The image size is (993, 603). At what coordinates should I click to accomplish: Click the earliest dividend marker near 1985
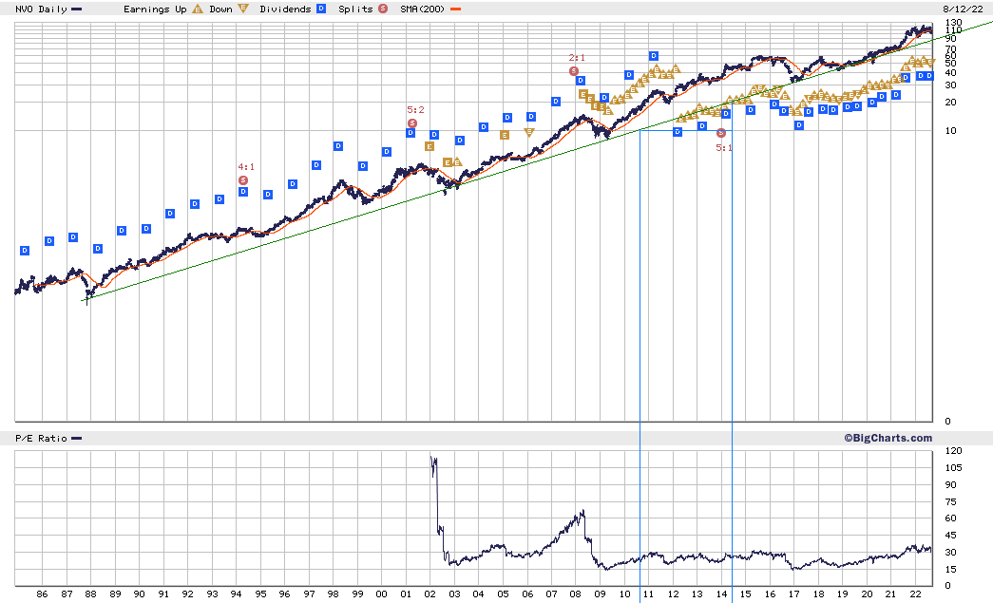tap(25, 251)
